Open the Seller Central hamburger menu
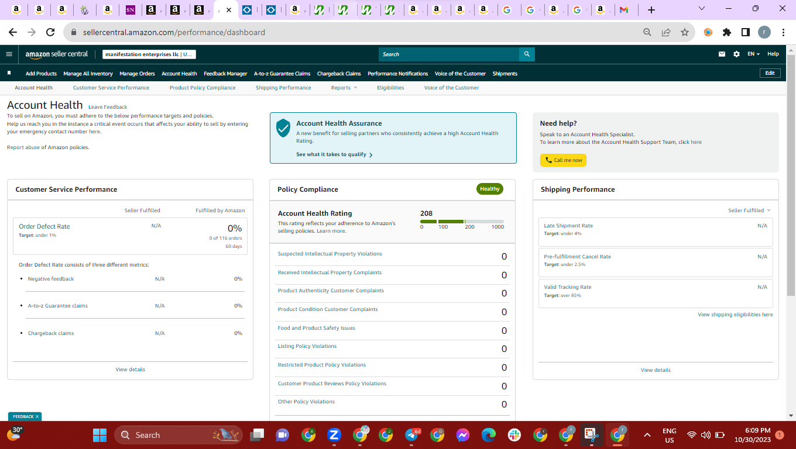Viewport: 796px width, 449px height. [x=9, y=54]
